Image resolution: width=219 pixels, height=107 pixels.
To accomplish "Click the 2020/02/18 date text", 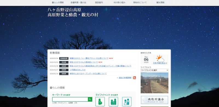I will [54, 74].
